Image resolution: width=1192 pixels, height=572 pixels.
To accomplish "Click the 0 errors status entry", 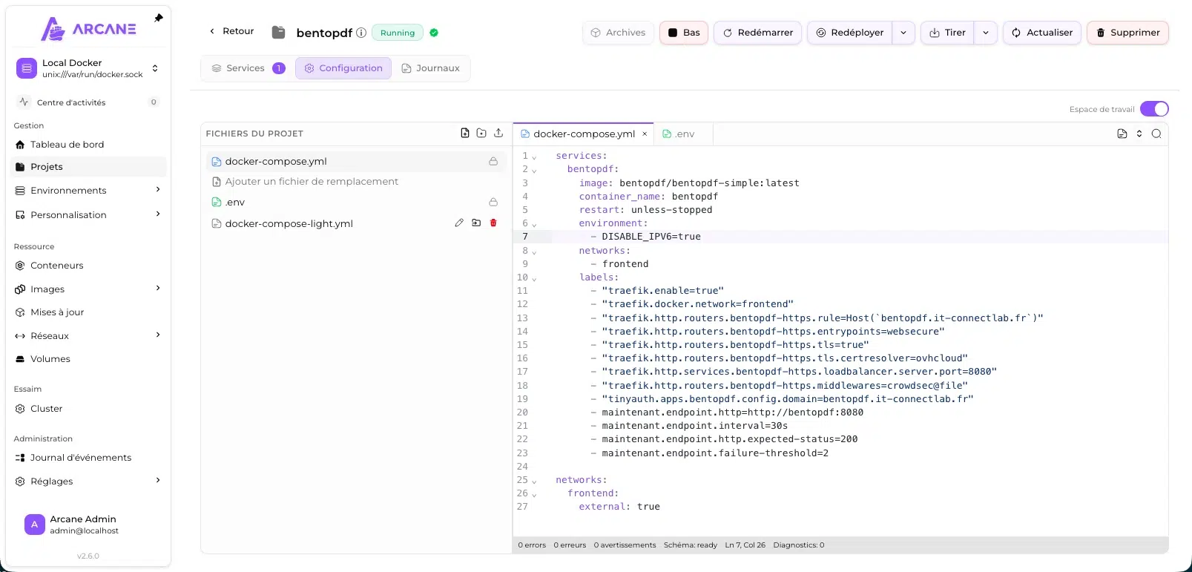I will point(532,545).
